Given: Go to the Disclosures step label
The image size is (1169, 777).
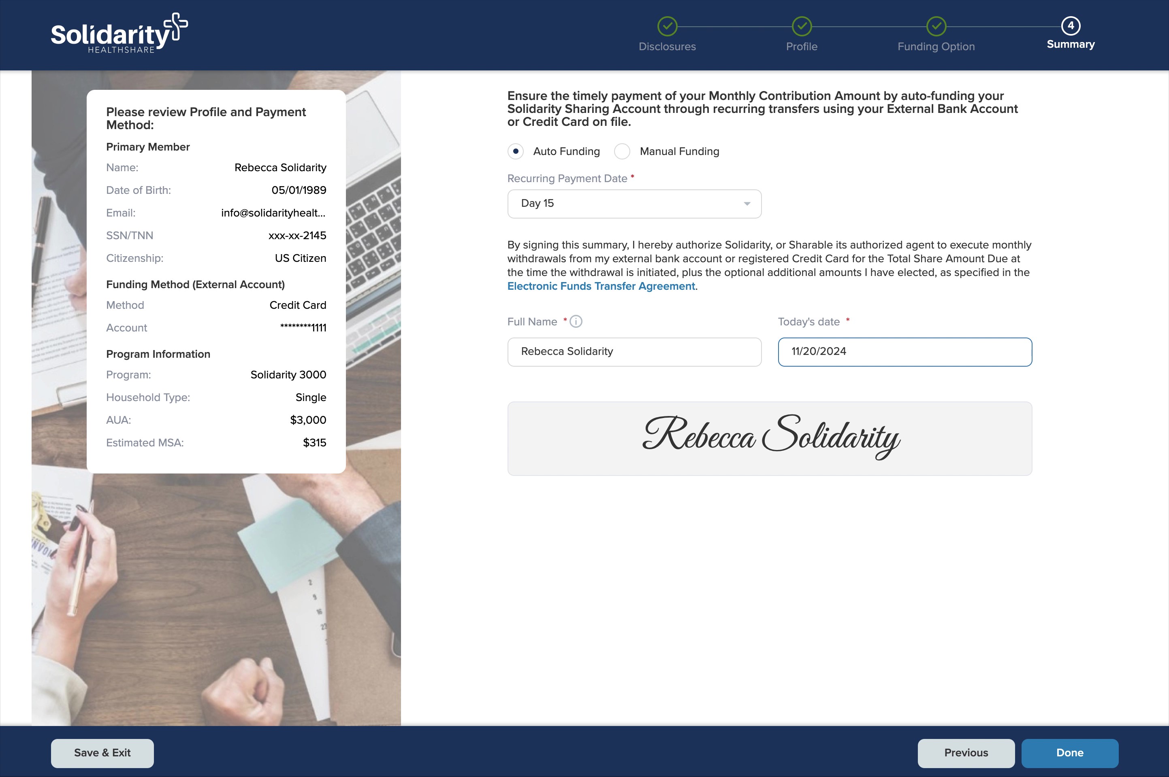Looking at the screenshot, I should tap(667, 47).
